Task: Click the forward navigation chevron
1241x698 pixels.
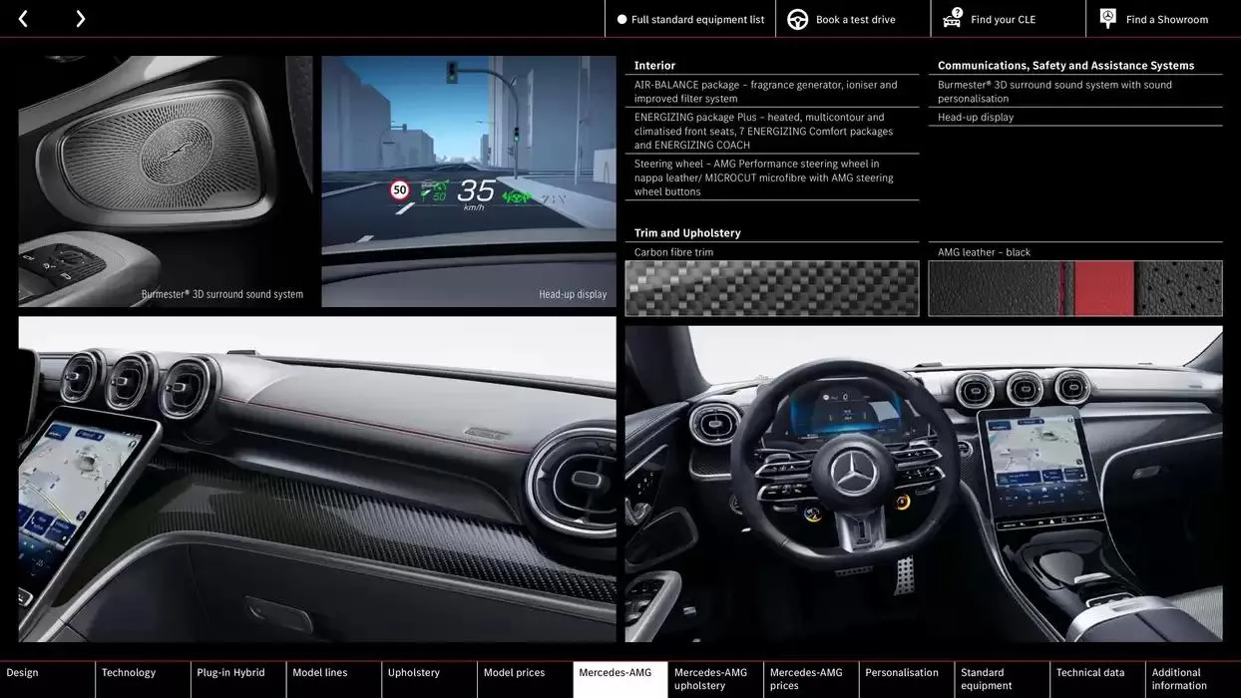Action: tap(79, 18)
